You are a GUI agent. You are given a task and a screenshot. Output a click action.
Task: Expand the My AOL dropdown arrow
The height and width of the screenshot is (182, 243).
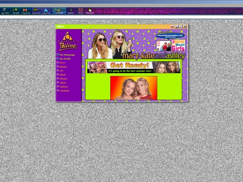point(19,10)
